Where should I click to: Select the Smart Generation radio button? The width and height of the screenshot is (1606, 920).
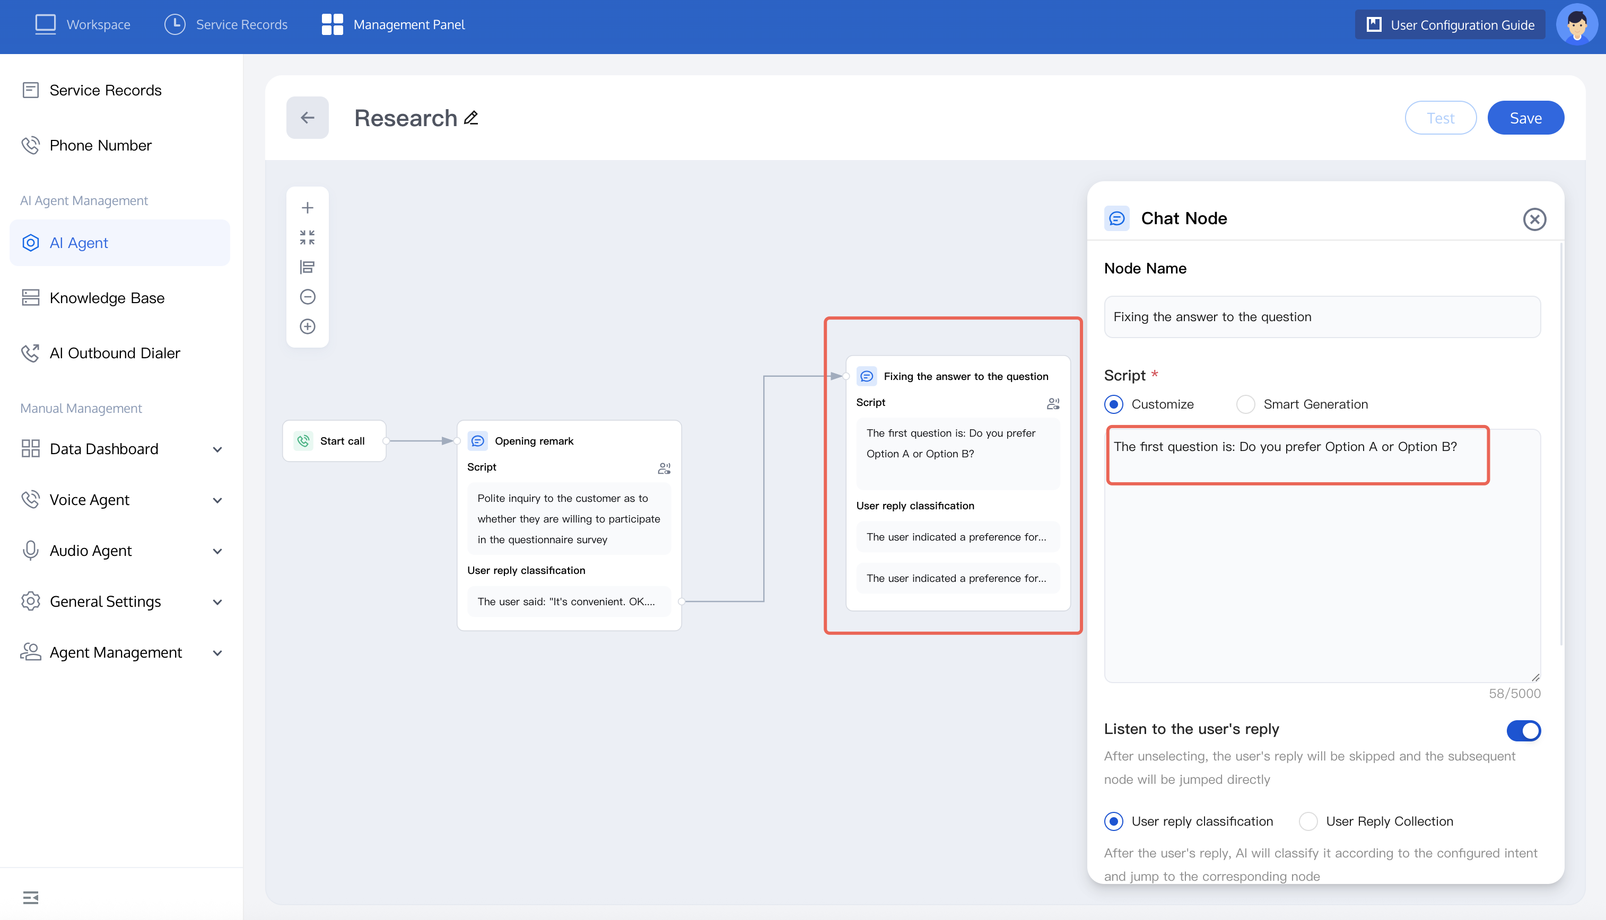[1245, 404]
